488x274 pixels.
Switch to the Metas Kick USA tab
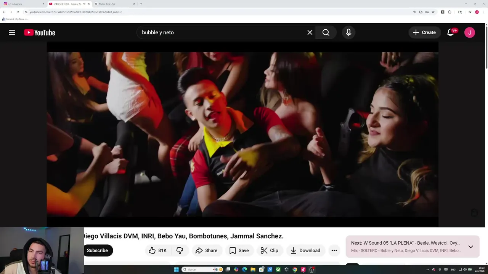(x=114, y=4)
